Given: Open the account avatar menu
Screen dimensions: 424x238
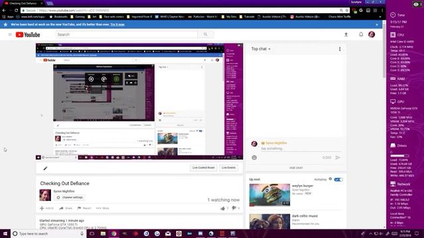Looking at the screenshot, I should (x=372, y=34).
